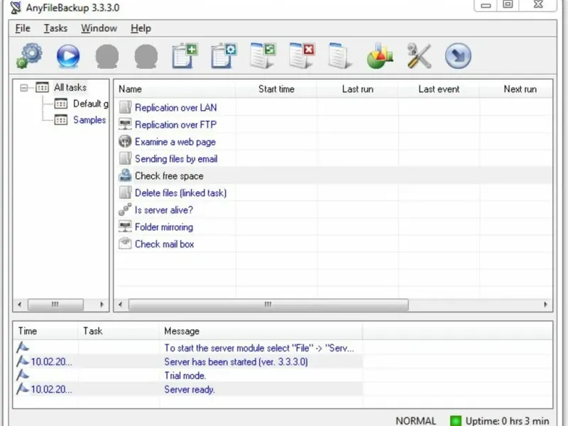Screen dimensions: 568x426
Task: Click the tree panel scroll right arrow
Action: (102, 305)
